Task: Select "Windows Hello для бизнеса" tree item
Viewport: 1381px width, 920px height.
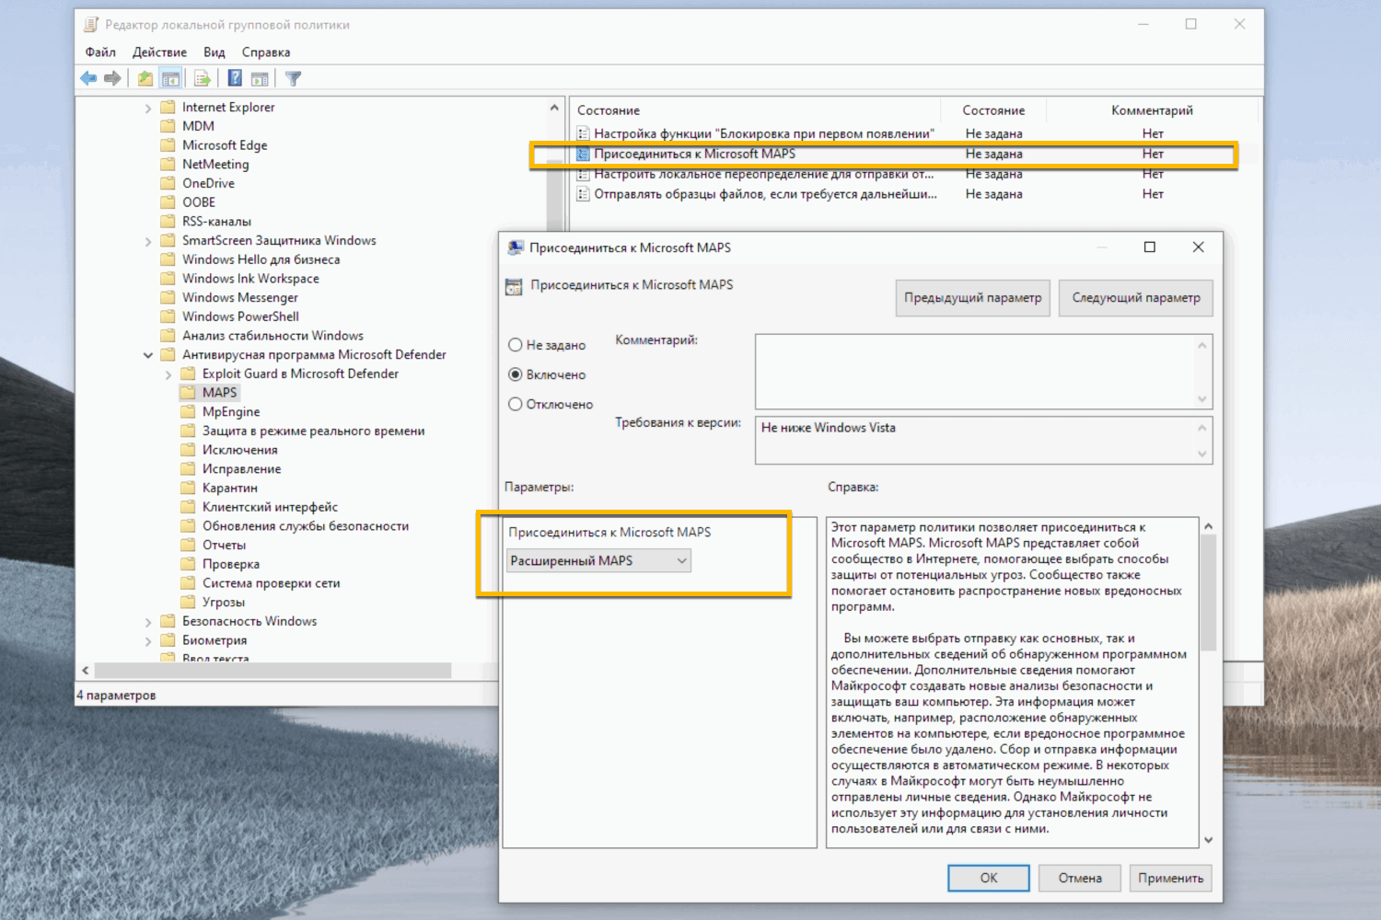Action: pyautogui.click(x=261, y=259)
